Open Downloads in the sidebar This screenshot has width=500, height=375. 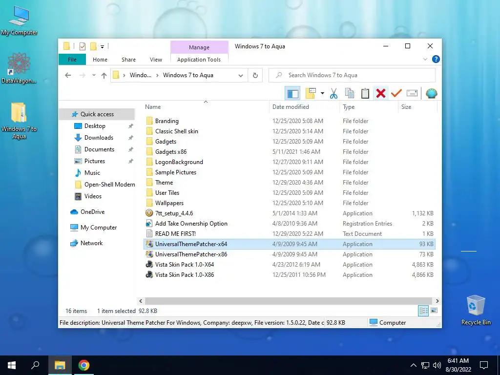(99, 138)
